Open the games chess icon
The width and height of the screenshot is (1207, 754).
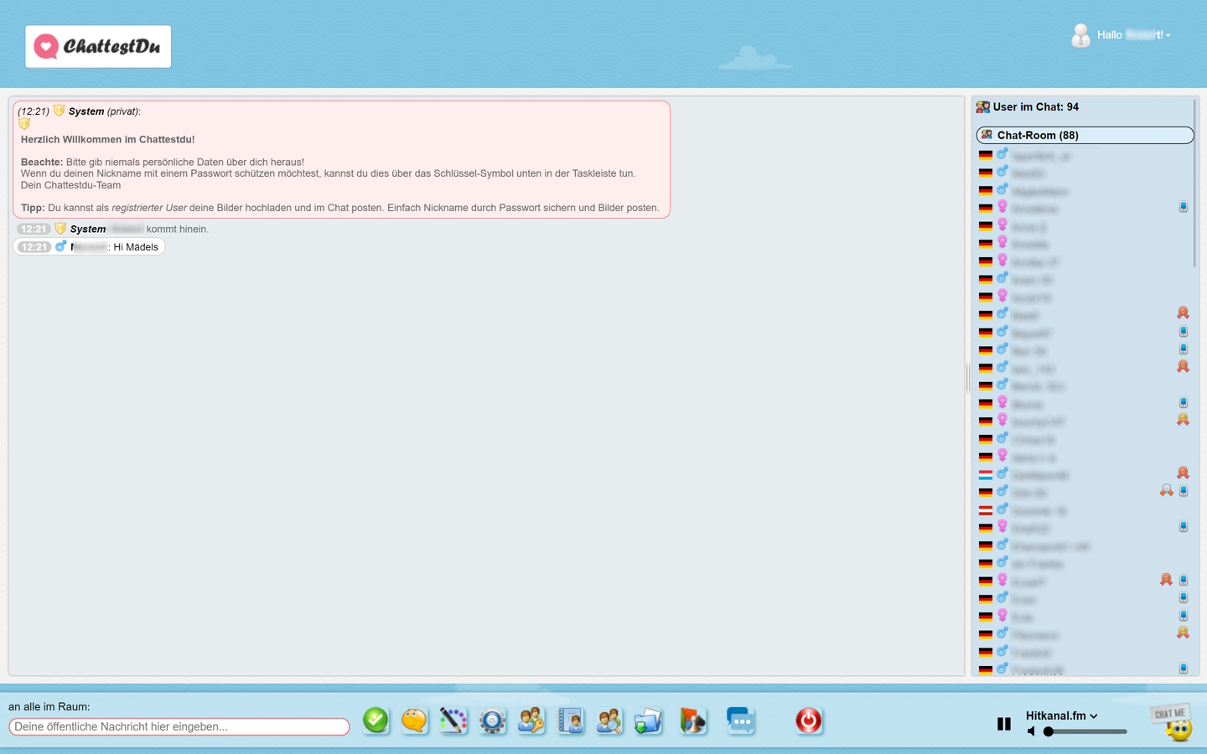pyautogui.click(x=693, y=720)
